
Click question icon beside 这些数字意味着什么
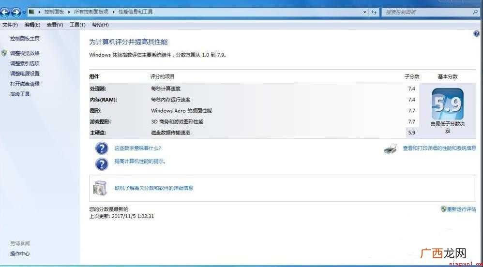point(102,148)
